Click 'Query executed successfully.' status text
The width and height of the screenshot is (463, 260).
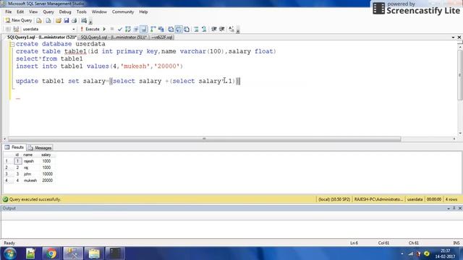(35, 199)
